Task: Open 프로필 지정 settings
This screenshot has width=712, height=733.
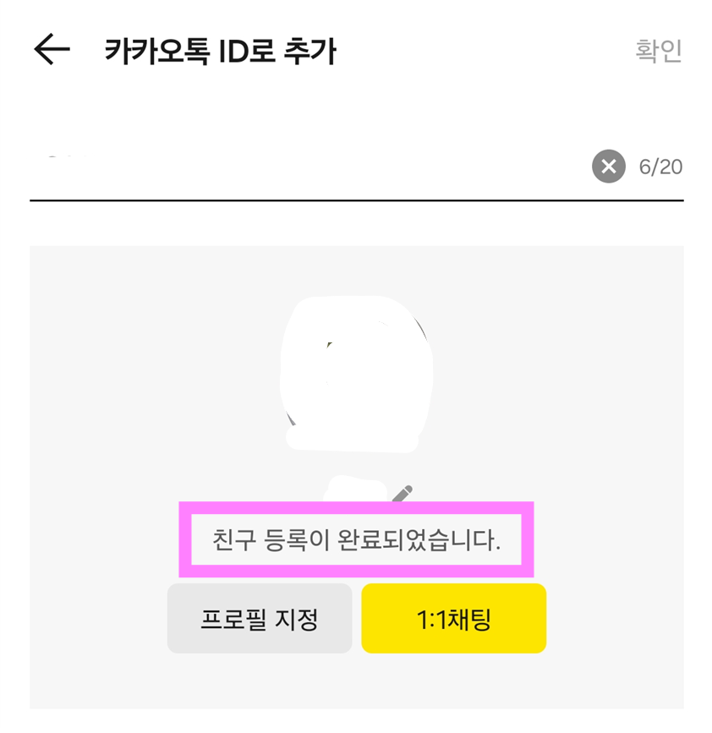Action: click(260, 618)
